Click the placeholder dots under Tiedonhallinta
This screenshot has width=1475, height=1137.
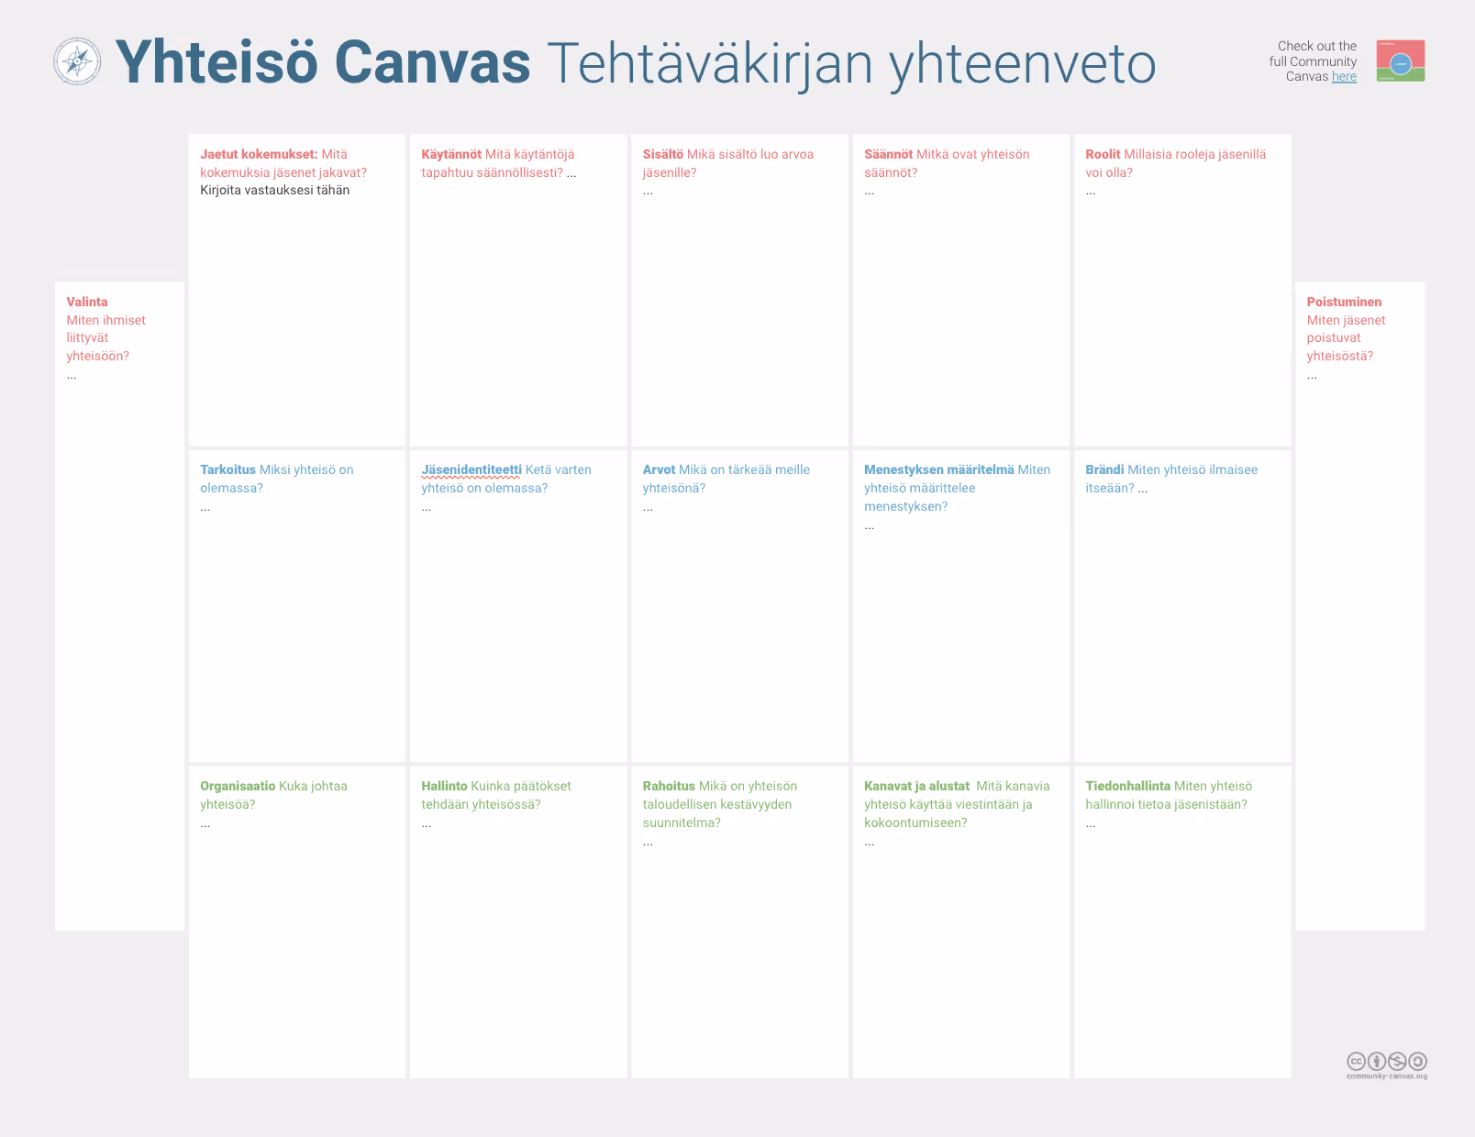(1091, 824)
